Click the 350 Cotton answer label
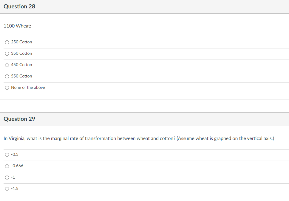The width and height of the screenshot is (289, 201). pos(21,54)
